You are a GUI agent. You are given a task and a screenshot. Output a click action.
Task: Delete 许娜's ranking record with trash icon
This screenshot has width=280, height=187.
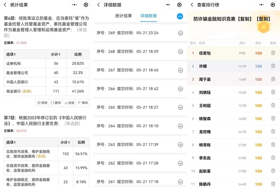pos(273,66)
